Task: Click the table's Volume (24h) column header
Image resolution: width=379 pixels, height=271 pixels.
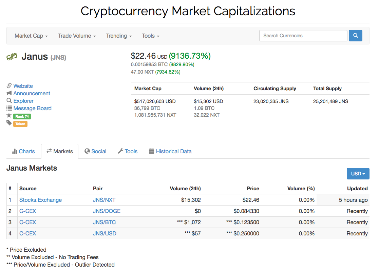Action: coord(185,188)
